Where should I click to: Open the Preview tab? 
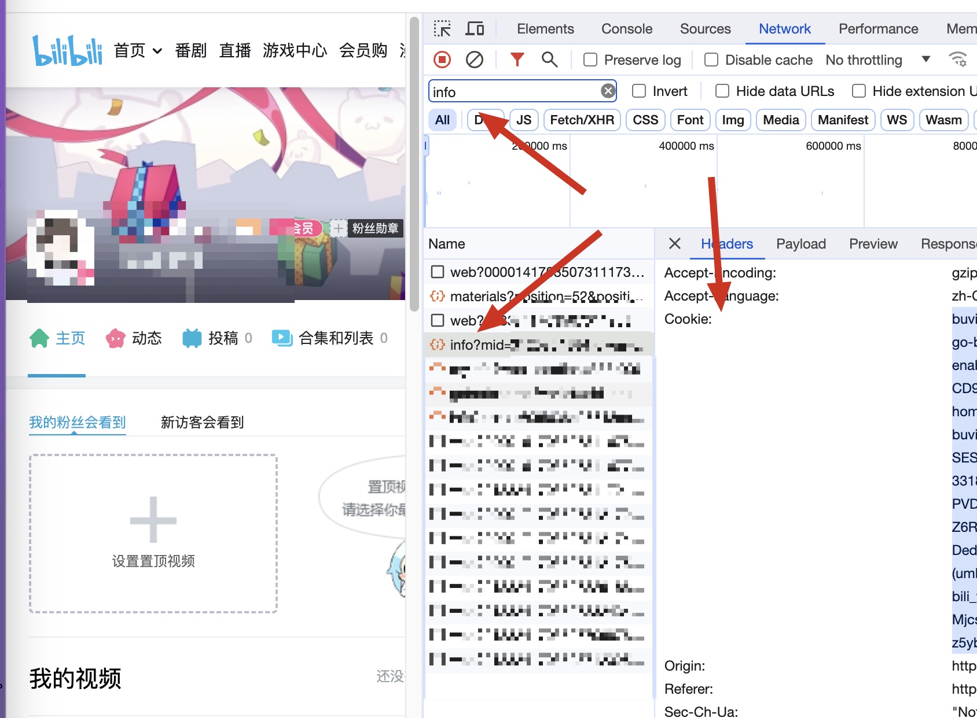[873, 243]
